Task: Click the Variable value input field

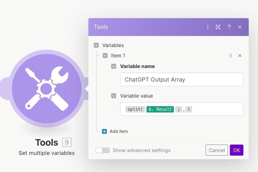Action: 182,109
